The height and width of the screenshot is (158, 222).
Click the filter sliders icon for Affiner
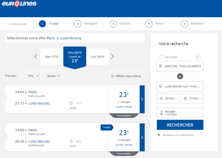(113, 76)
